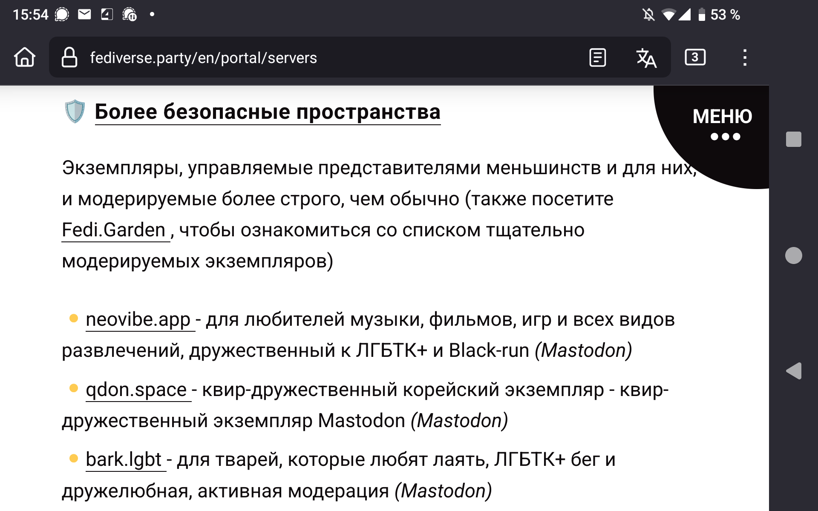The image size is (818, 511).
Task: Open the qdon.space link
Action: click(x=136, y=390)
